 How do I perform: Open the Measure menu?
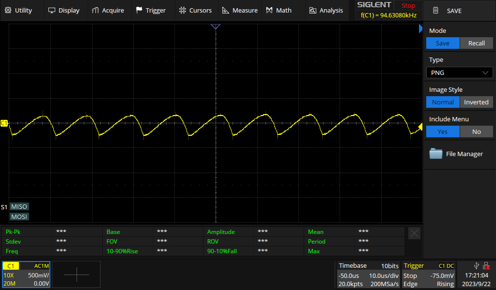click(x=240, y=11)
